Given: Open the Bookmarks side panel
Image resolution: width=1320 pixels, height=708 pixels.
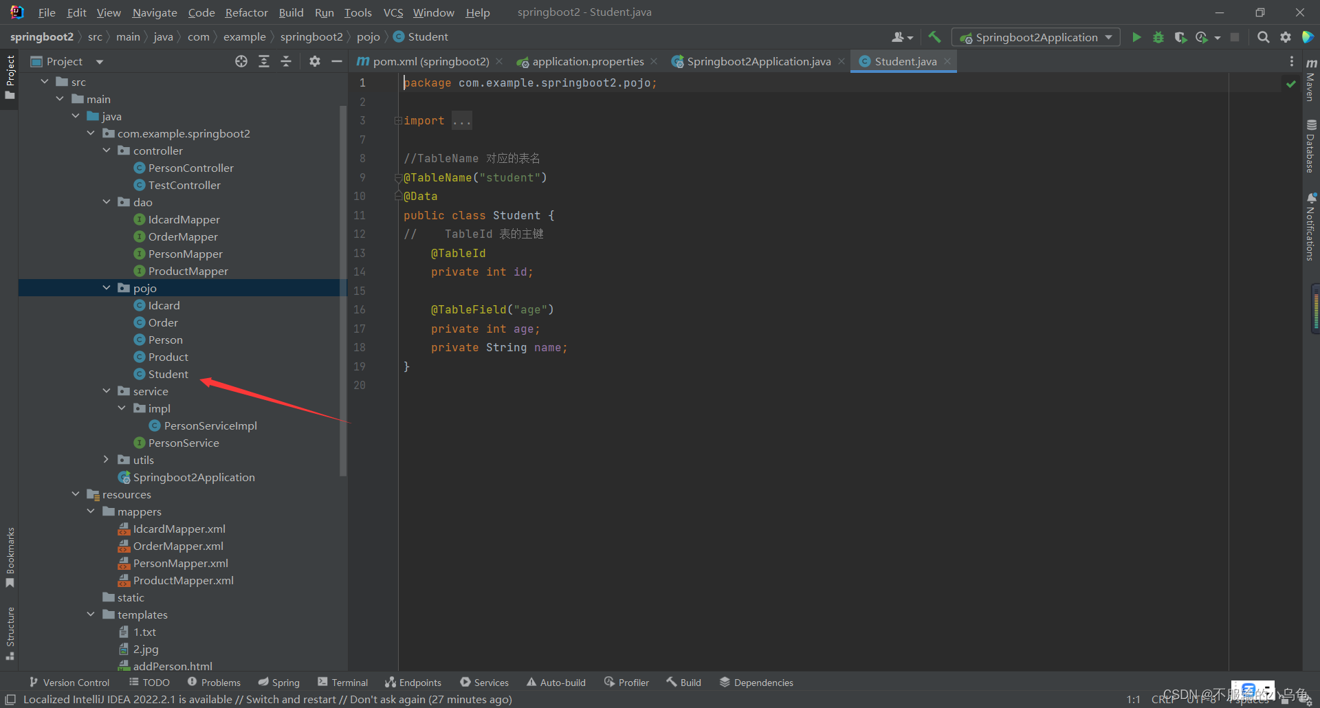Looking at the screenshot, I should tap(10, 557).
